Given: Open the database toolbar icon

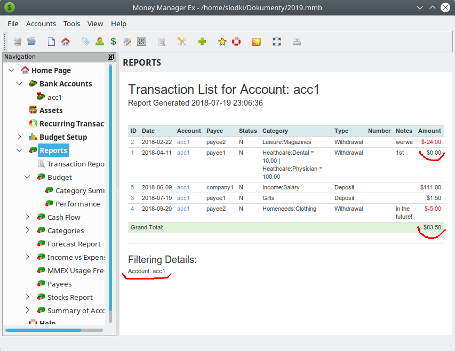Looking at the screenshot, I should [17, 42].
